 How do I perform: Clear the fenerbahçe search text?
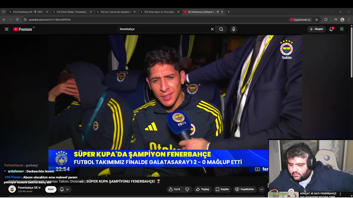(212, 29)
